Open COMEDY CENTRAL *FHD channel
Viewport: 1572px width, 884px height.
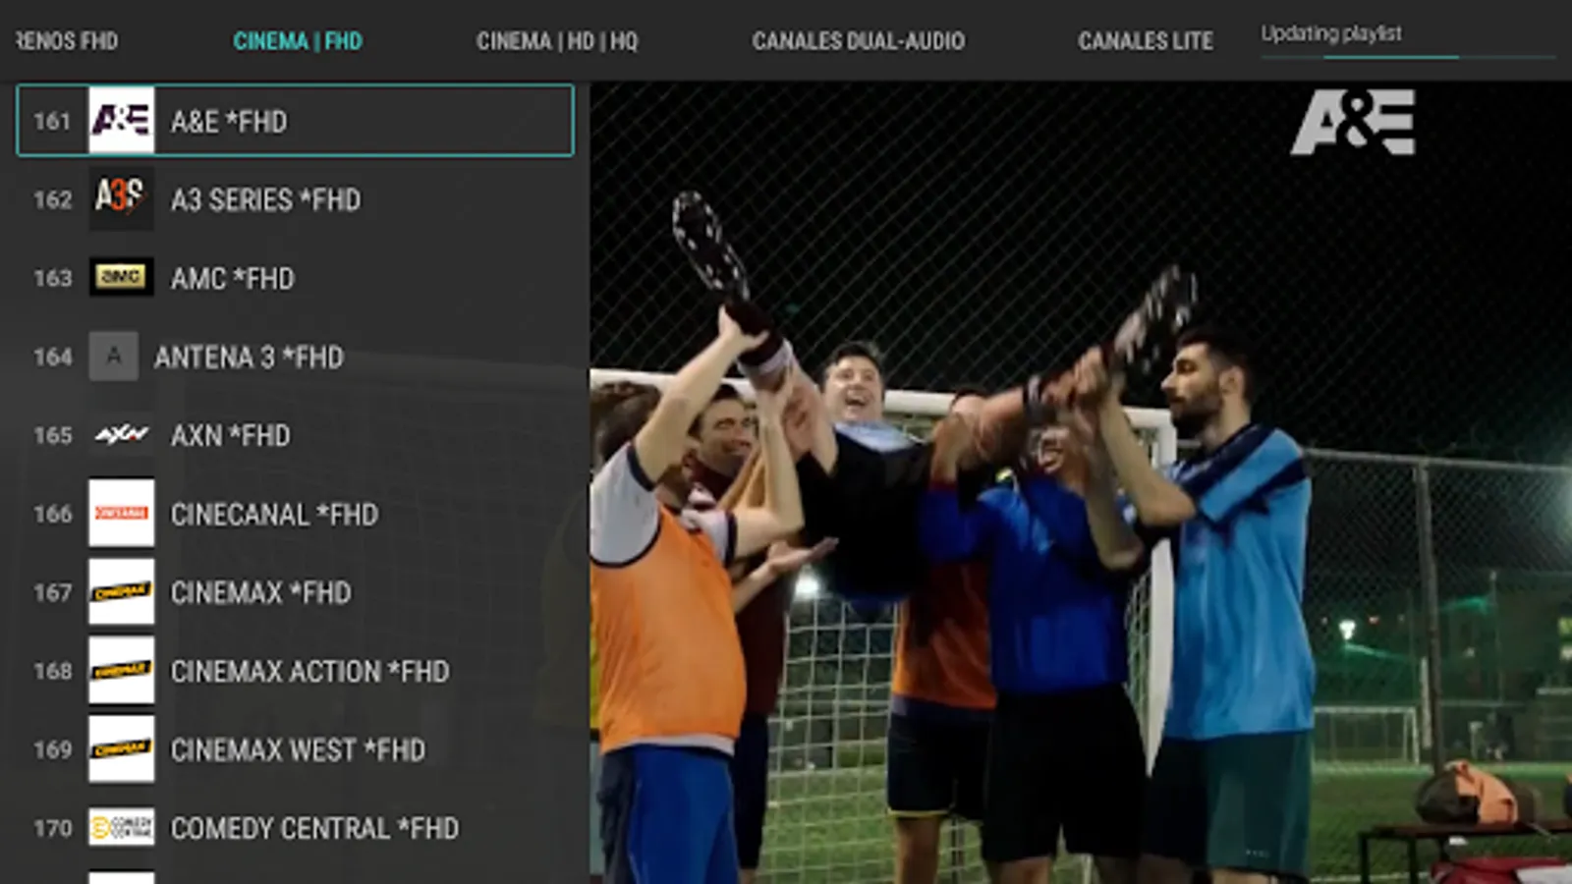[x=295, y=828]
